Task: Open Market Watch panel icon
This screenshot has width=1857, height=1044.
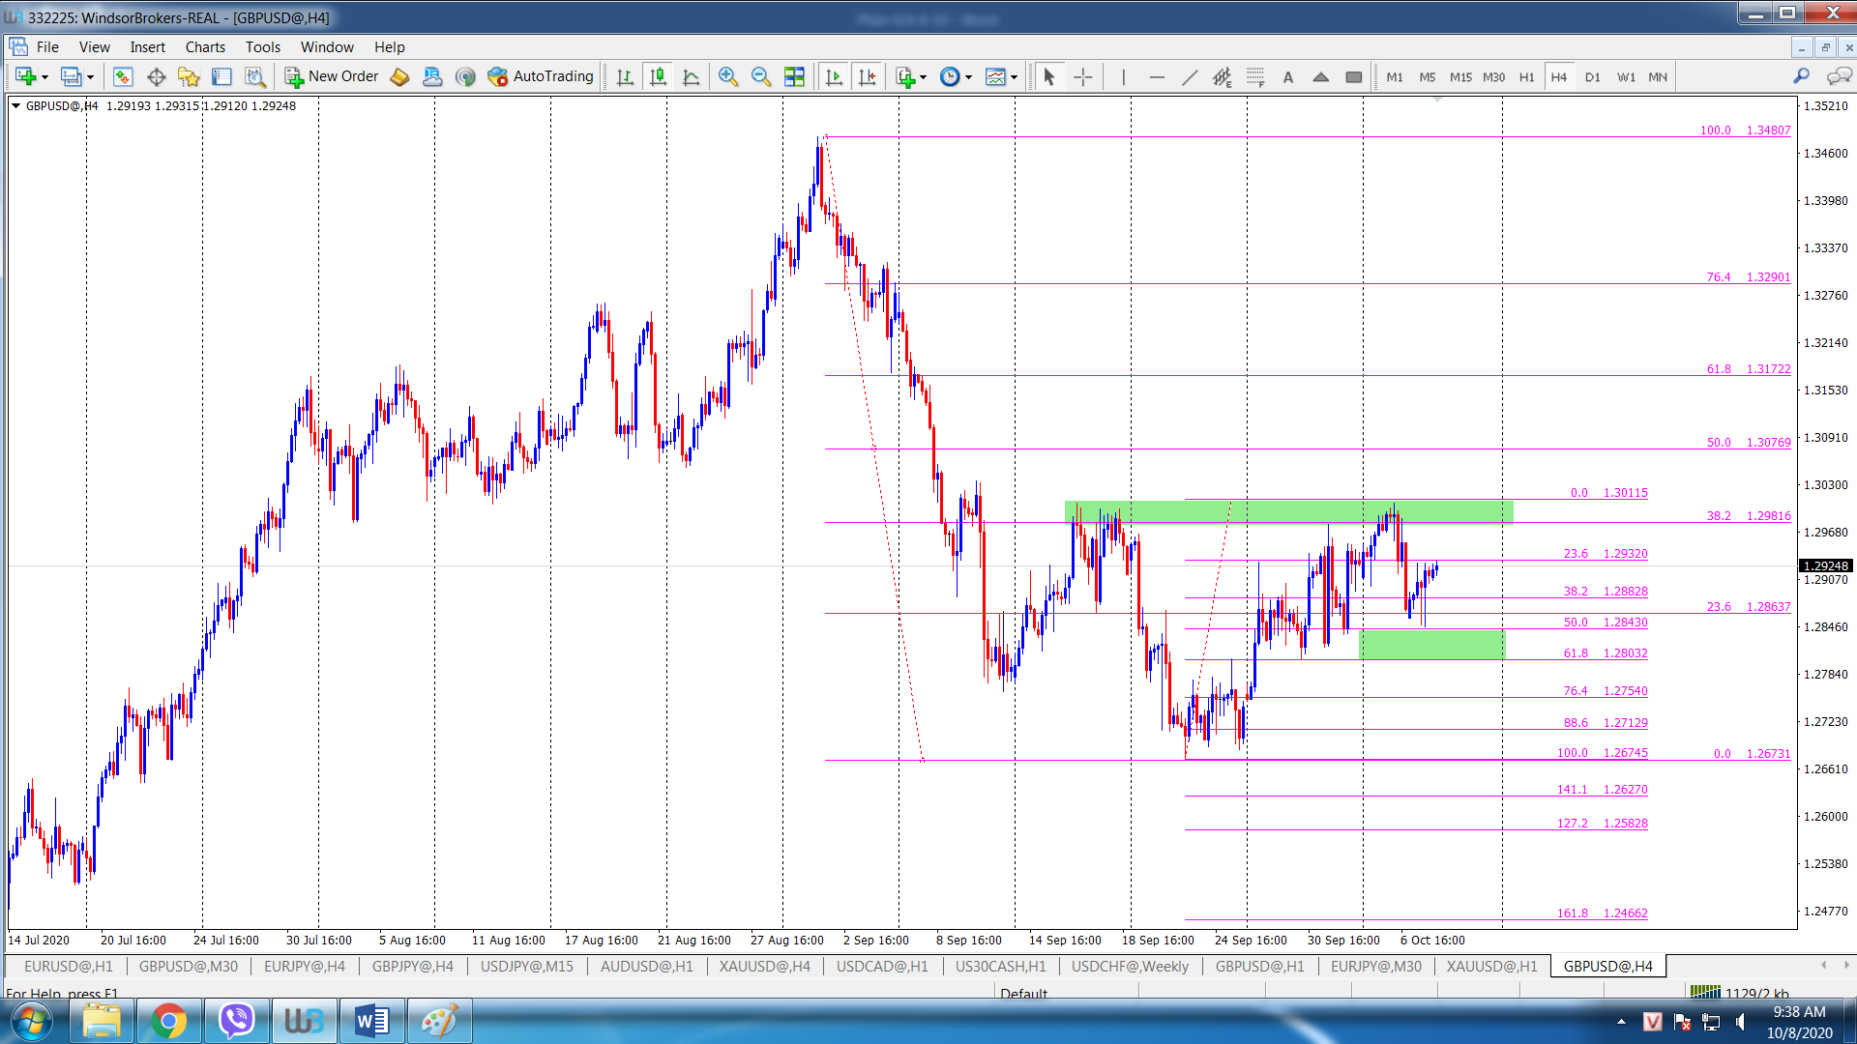Action: [x=123, y=76]
